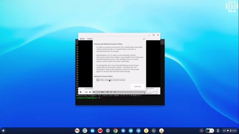The width and height of the screenshot is (239, 134).
Task: Click the VLC Play button
Action: coord(81,92)
